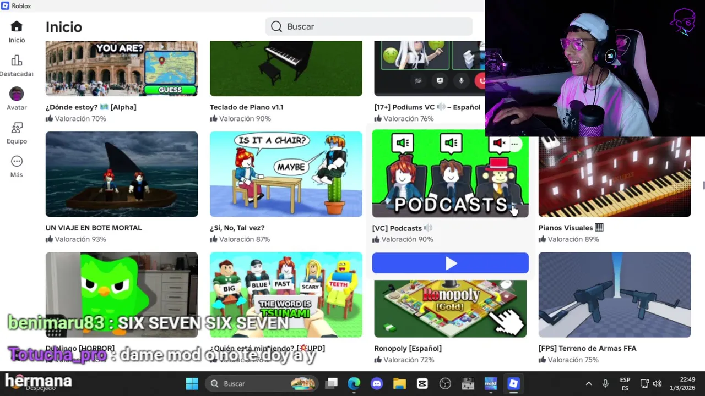
Task: Click the Roblox logo in title bar
Action: click(5, 6)
